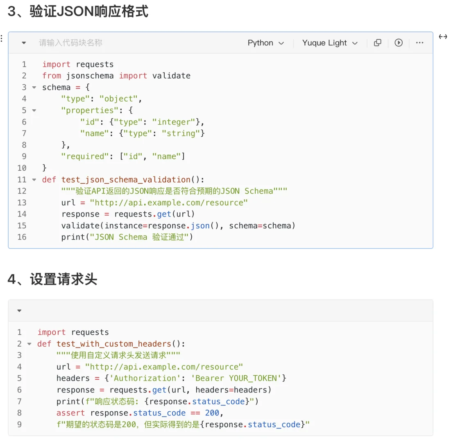Click the headers line with 'Bearer YOUR_TOKEN'
The image size is (451, 442).
171,378
